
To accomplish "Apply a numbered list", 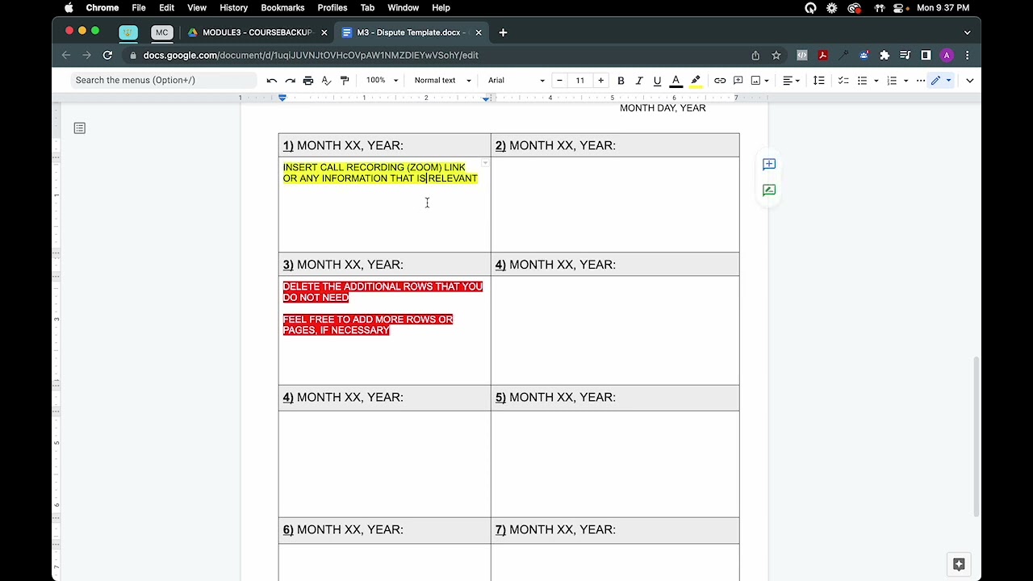I will click(892, 80).
